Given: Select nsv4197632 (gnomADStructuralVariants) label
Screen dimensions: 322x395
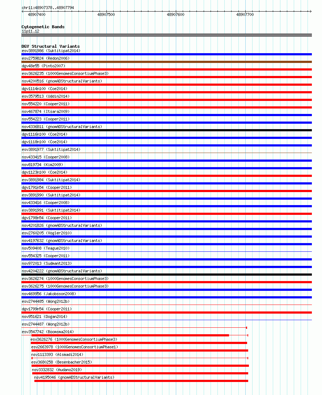Looking at the screenshot, I should [62, 241].
